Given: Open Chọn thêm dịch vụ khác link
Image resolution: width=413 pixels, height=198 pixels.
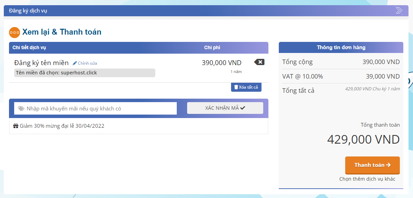Looking at the screenshot, I should click(367, 179).
